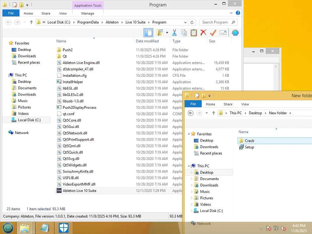Open recent locations dropdown in Program window
This screenshot has height=234, width=312.
tap(24, 22)
